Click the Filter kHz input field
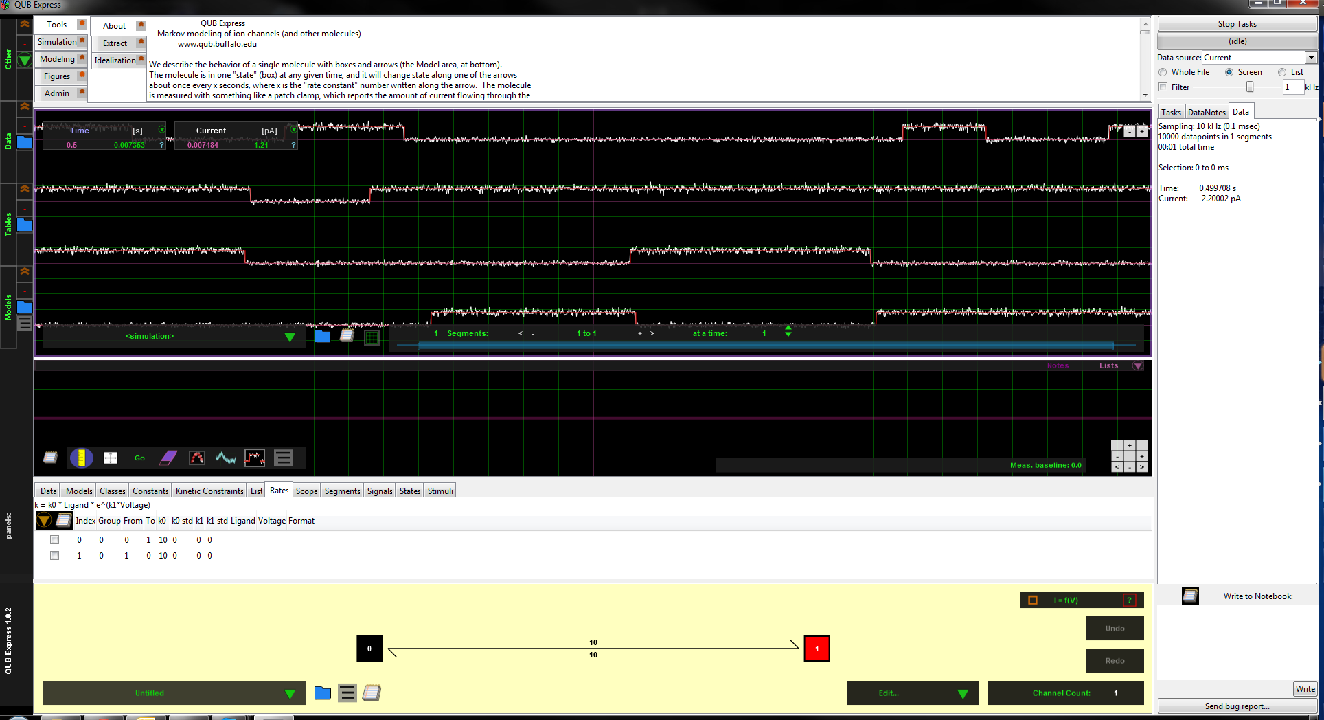The image size is (1324, 720). (1293, 87)
